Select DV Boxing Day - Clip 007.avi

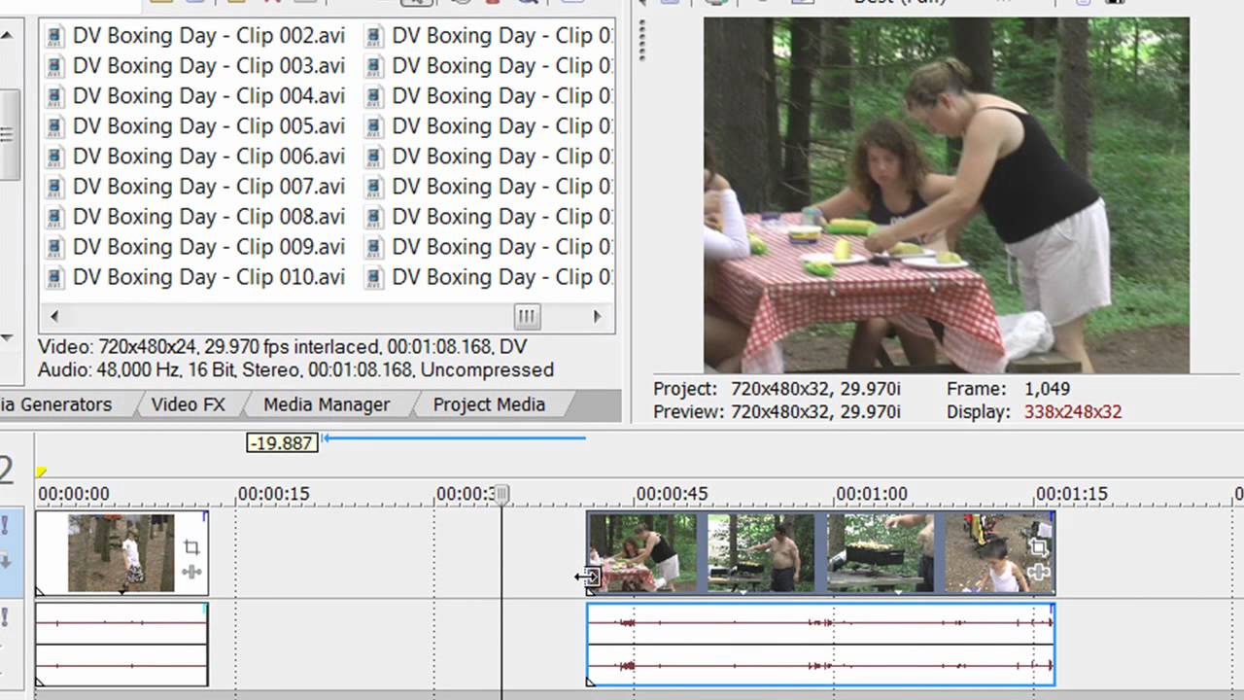coord(208,187)
